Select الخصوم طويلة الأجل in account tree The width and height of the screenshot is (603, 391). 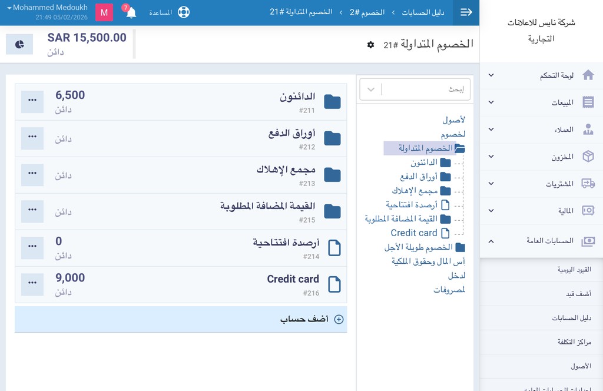(418, 247)
